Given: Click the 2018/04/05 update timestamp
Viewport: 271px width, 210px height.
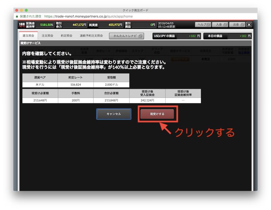Looking at the screenshot, I should pyautogui.click(x=166, y=25).
